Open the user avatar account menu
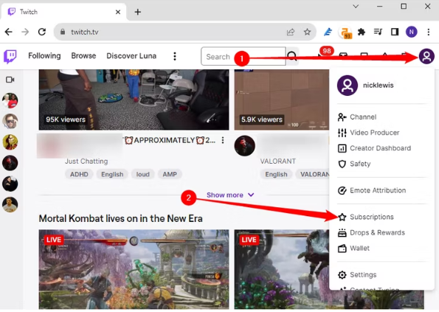The image size is (439, 312). click(426, 56)
